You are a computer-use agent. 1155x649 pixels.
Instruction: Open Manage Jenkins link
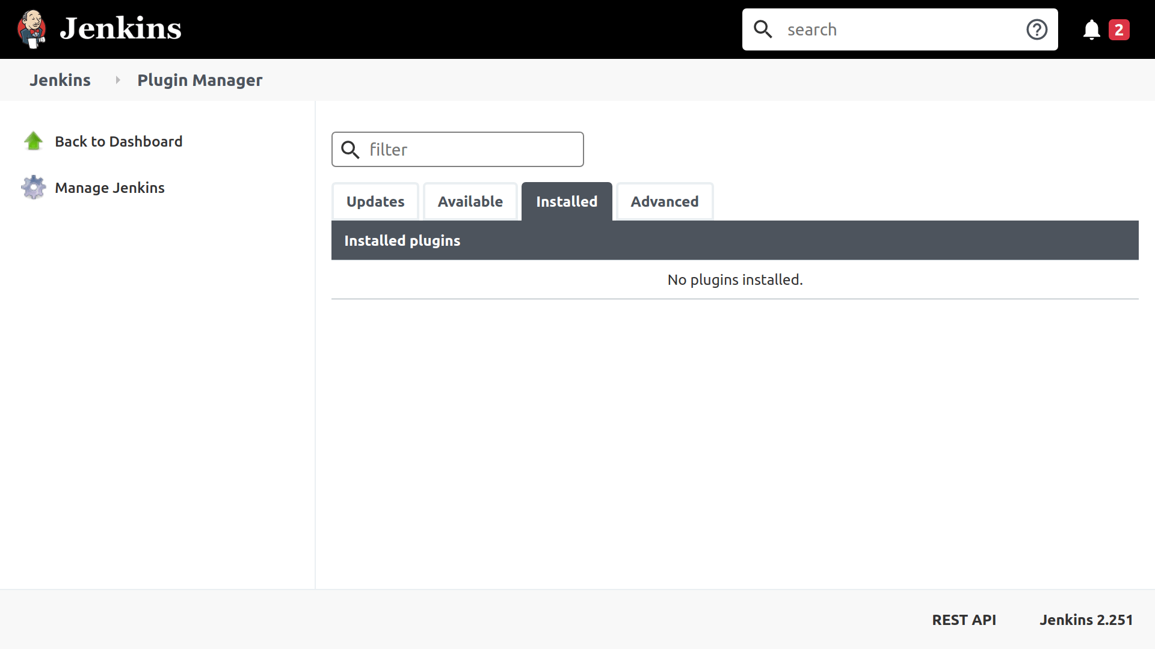coord(109,187)
